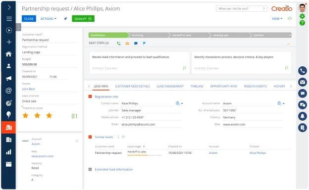Viewport: 309px width, 190px height.
Task: Click the orange email icon in Next Steps
Action: click(127, 44)
